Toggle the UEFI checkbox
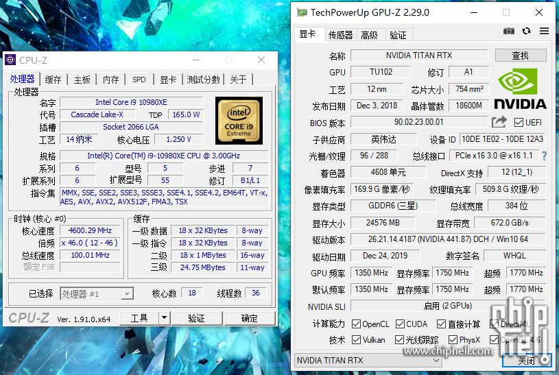 click(519, 123)
